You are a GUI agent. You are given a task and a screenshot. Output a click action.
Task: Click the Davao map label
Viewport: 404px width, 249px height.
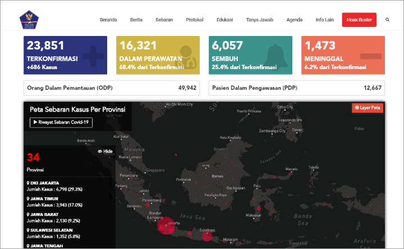[297, 130]
